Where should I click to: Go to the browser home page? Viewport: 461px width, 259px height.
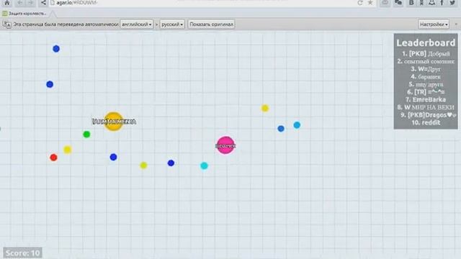coord(7,3)
